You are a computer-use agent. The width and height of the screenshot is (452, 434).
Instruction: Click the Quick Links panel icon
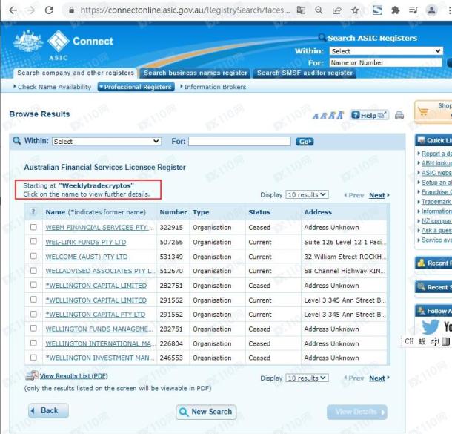point(421,140)
